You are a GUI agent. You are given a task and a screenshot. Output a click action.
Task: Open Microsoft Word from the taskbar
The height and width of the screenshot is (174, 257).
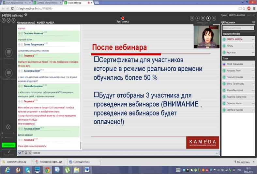coord(87,170)
